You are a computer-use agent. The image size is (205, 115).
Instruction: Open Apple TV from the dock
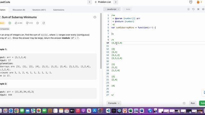point(72,111)
